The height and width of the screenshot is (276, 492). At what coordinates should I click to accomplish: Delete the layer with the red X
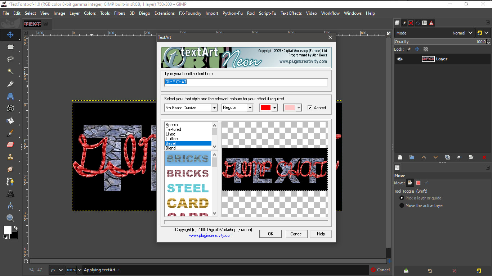(484, 157)
